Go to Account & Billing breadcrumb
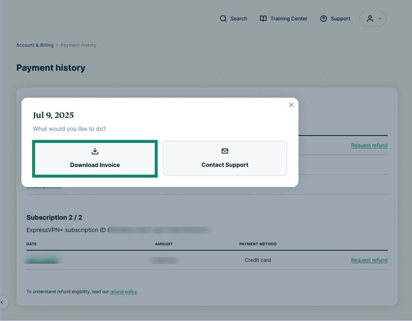This screenshot has height=321, width=412. click(35, 45)
